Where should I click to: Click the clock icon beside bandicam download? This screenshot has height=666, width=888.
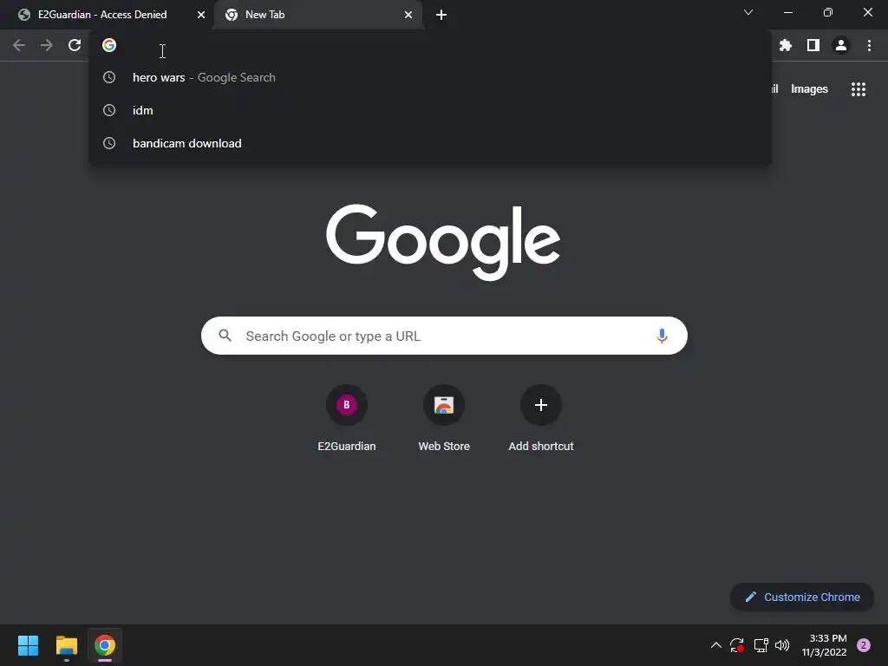[x=109, y=143]
